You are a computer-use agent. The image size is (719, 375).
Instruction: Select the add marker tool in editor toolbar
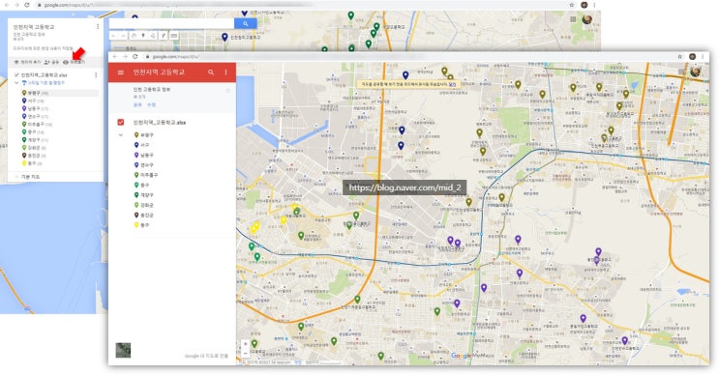[143, 35]
